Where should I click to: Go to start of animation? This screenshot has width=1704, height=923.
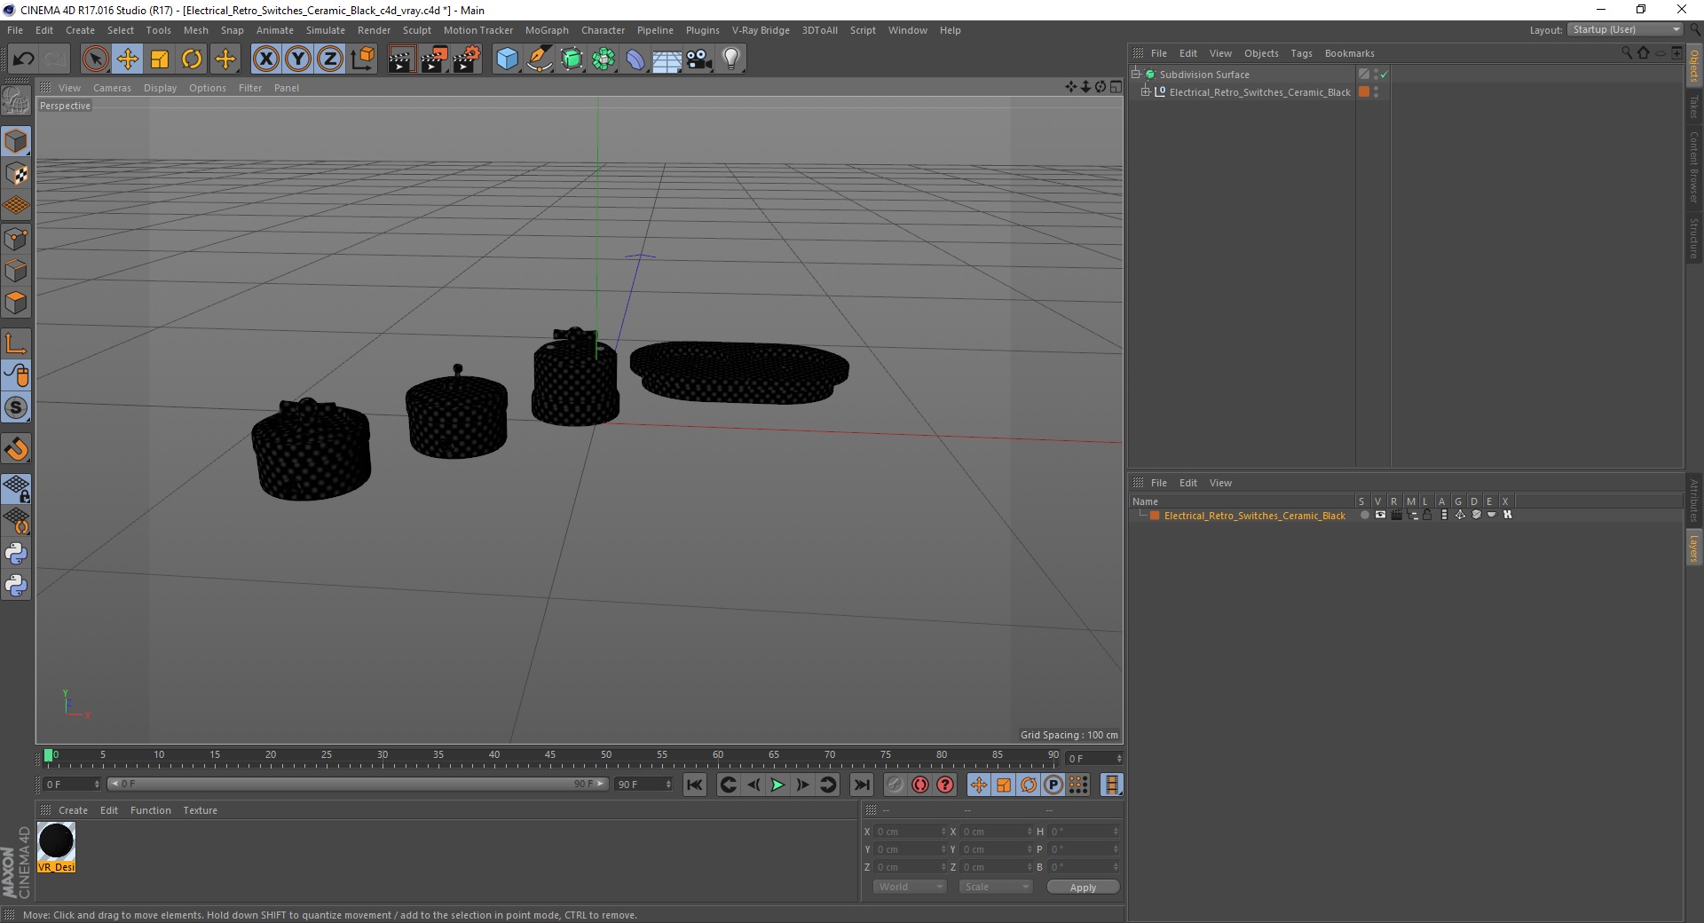(x=695, y=785)
